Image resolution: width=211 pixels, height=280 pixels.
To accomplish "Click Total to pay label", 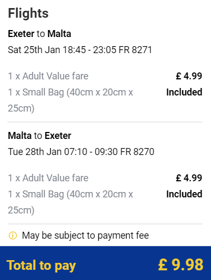I will point(41,266).
